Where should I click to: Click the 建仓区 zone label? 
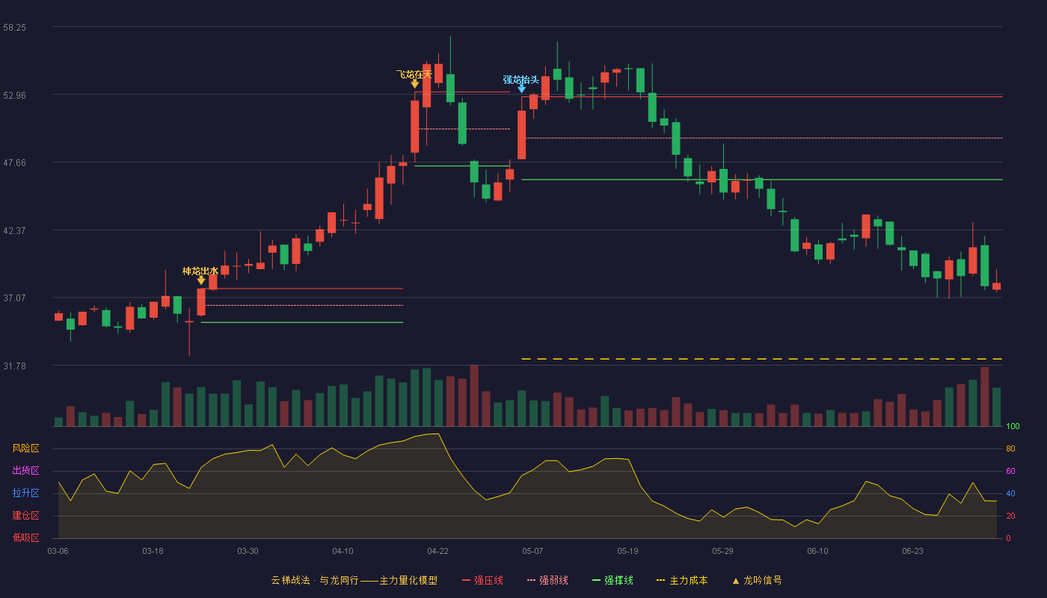tap(25, 516)
